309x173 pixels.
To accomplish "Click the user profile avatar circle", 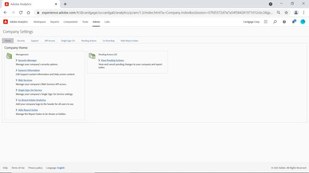I will (303, 22).
